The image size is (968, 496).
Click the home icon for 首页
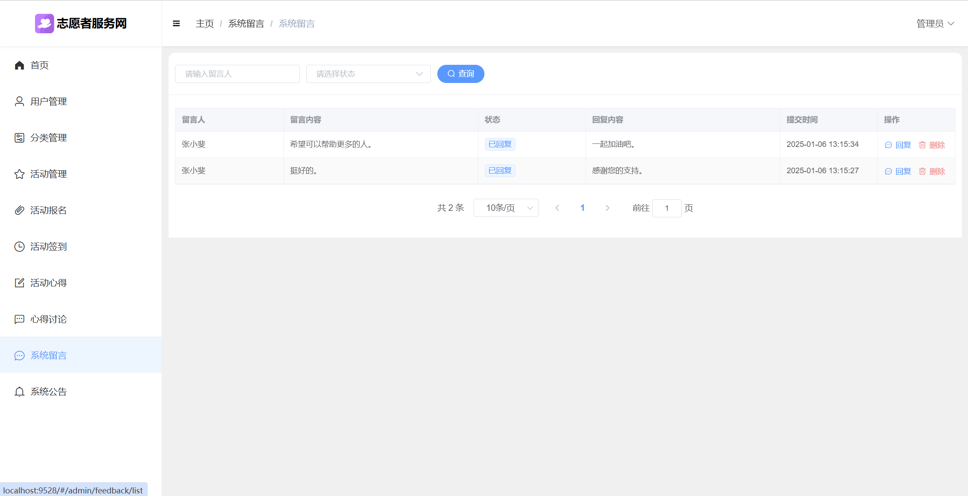pyautogui.click(x=19, y=65)
